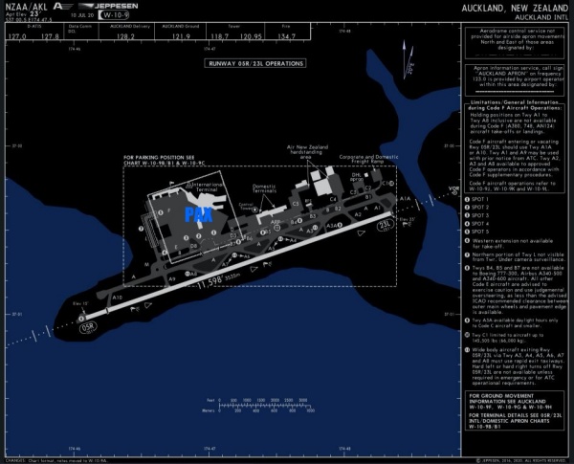574x464 pixels.
Task: Click the W-10-9 chart index badge
Action: coord(91,16)
